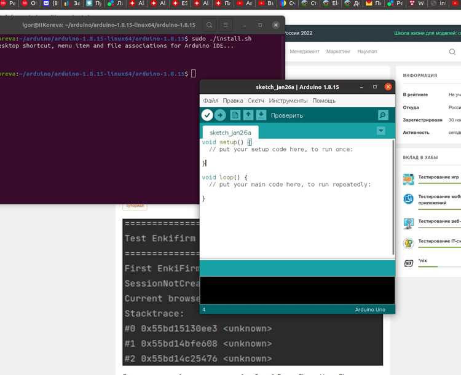Click the mobile apps testing hub icon
Screen dimensions: 461x375
coord(408,199)
